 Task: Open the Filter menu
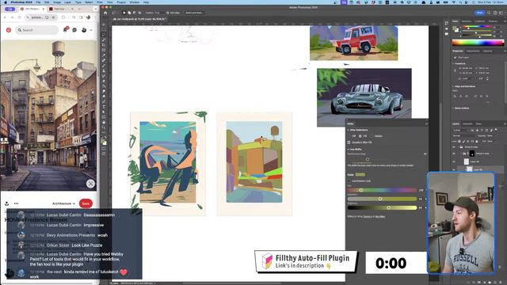click(100, 2)
